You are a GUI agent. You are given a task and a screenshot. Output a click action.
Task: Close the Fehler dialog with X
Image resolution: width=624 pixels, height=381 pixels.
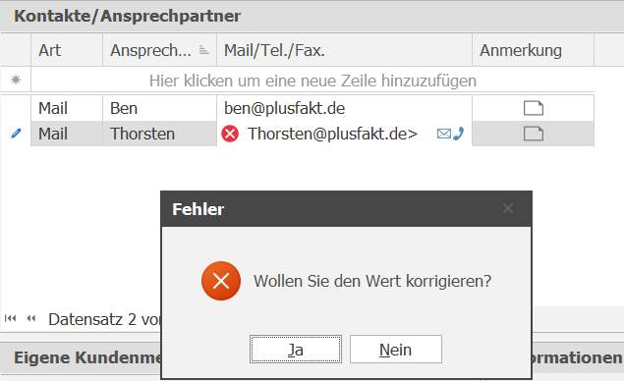tap(508, 208)
